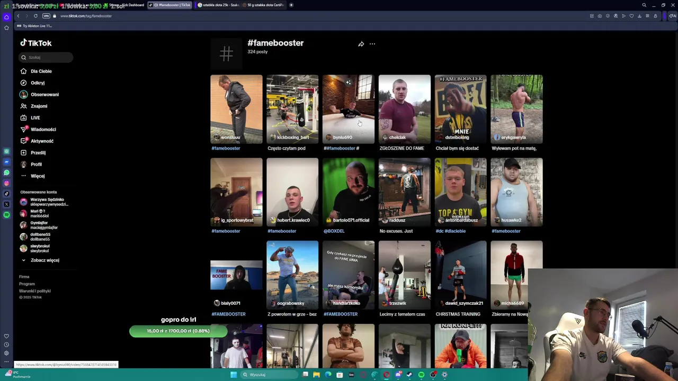Click the tiktok.com address bar URL
This screenshot has height=381, width=678.
tap(86, 16)
